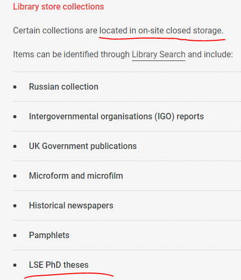
Task: Select Historical newspapers list item
Action: coord(71,206)
